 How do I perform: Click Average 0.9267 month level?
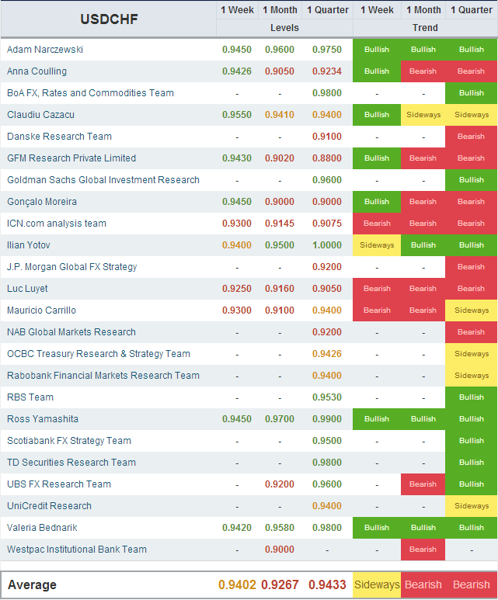click(280, 584)
